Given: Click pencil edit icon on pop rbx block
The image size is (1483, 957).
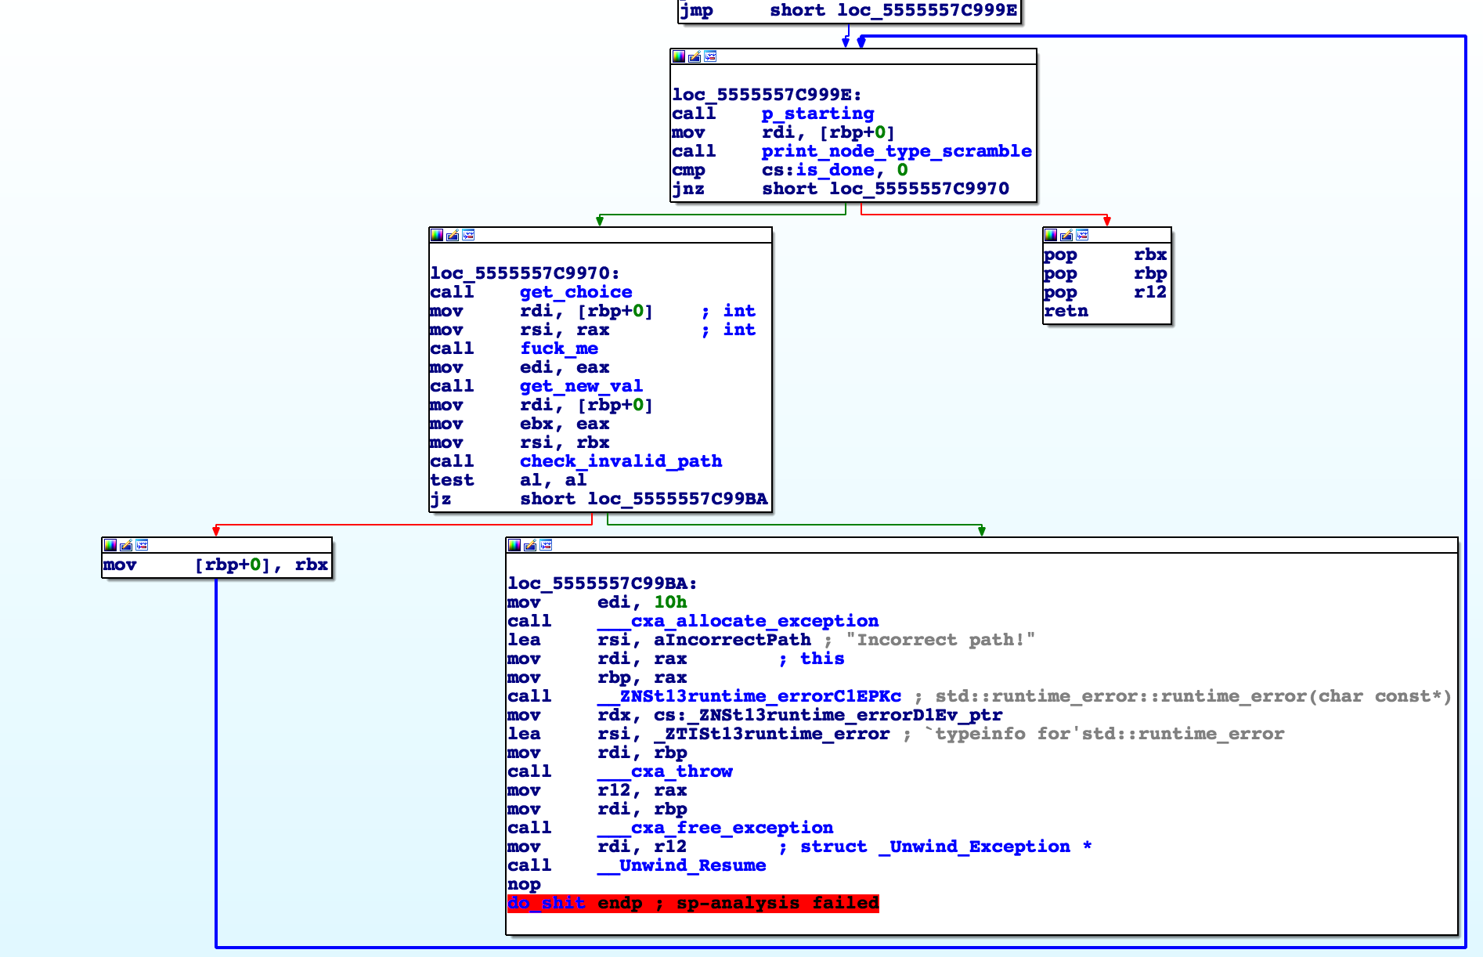Looking at the screenshot, I should [1066, 235].
